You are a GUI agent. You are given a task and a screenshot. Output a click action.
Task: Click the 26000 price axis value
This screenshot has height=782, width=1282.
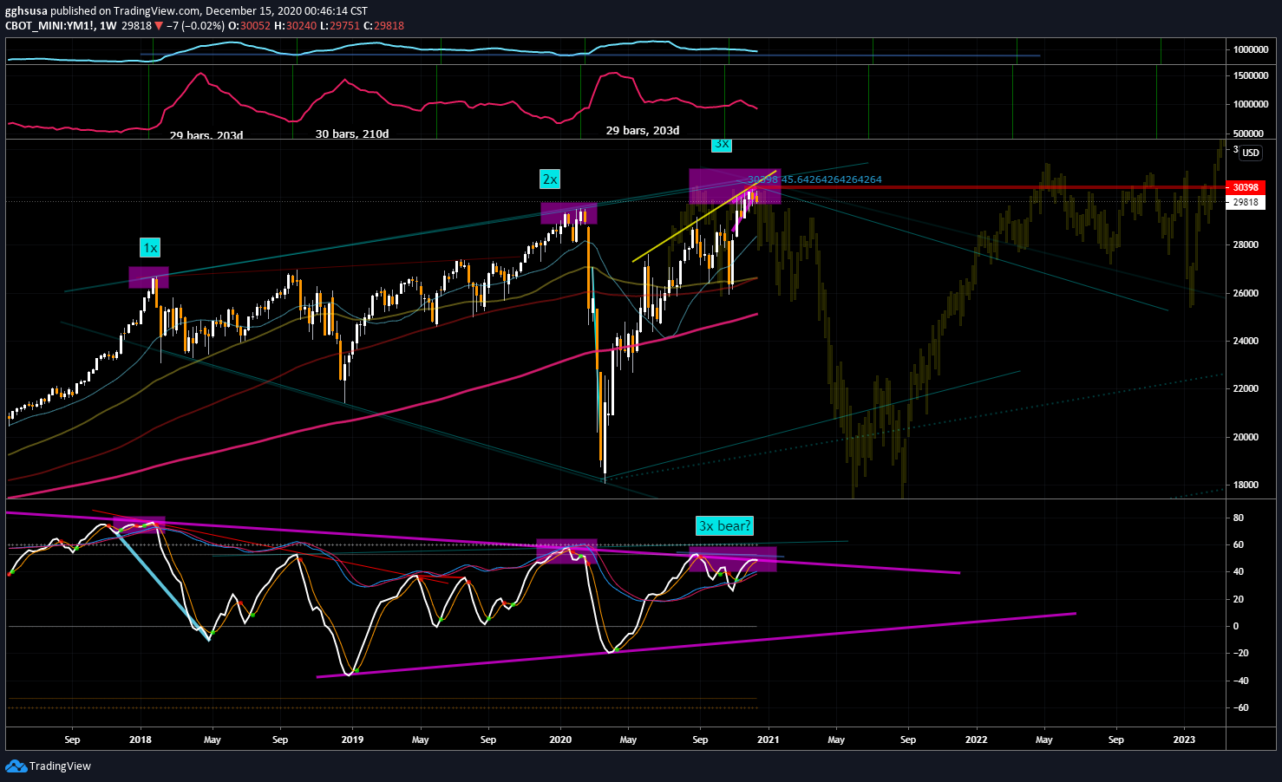pyautogui.click(x=1246, y=293)
